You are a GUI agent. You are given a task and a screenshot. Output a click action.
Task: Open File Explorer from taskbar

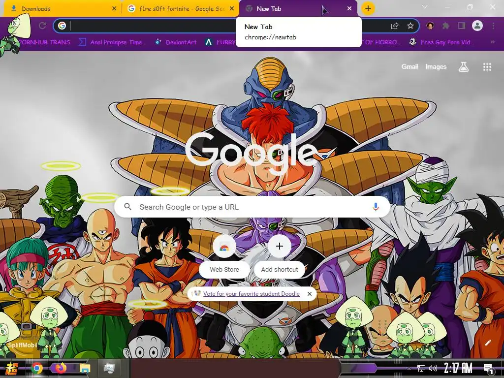point(85,368)
